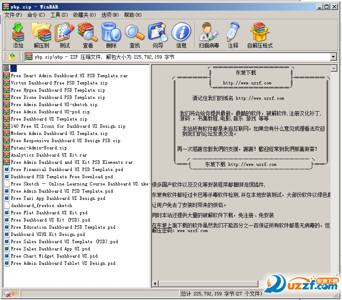Select Free Dashboard UI Kit (PSD).psd

click(50, 220)
